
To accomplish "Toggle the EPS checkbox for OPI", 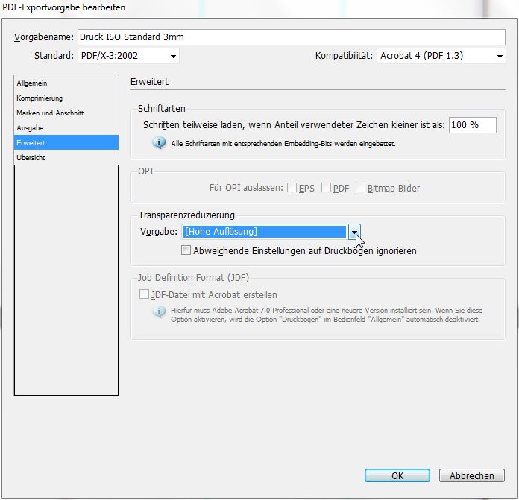I will point(292,188).
